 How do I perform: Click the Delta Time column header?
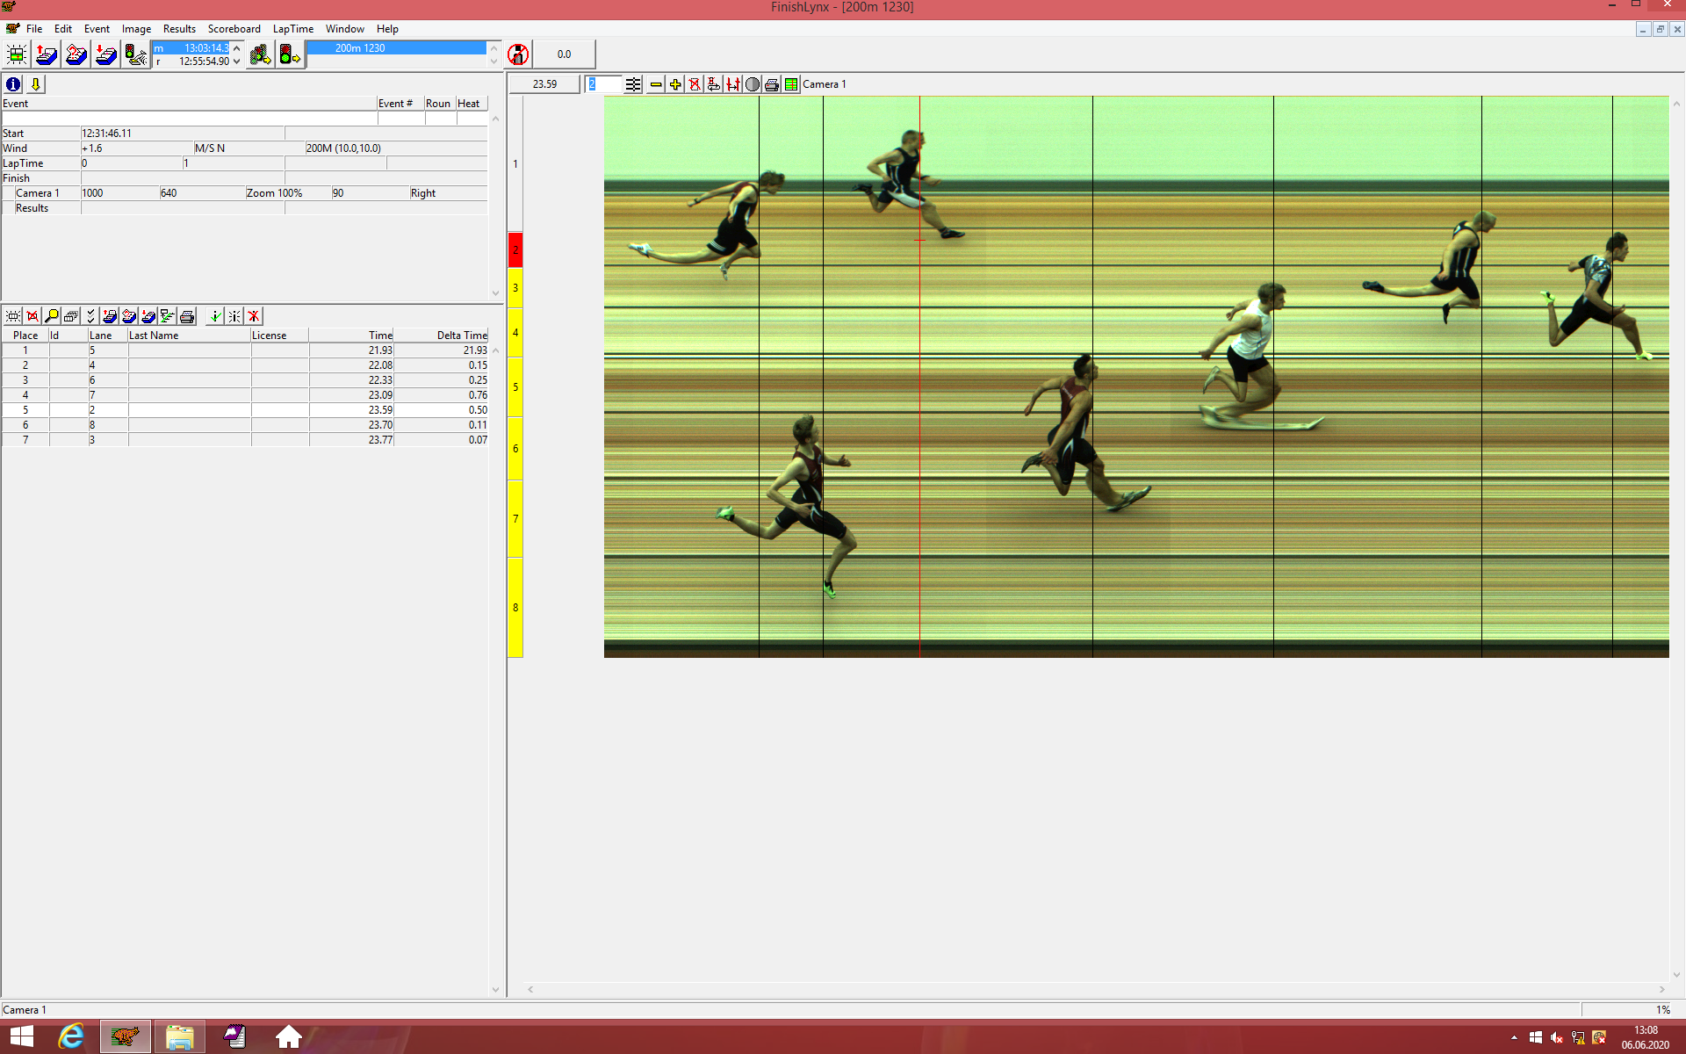click(441, 336)
